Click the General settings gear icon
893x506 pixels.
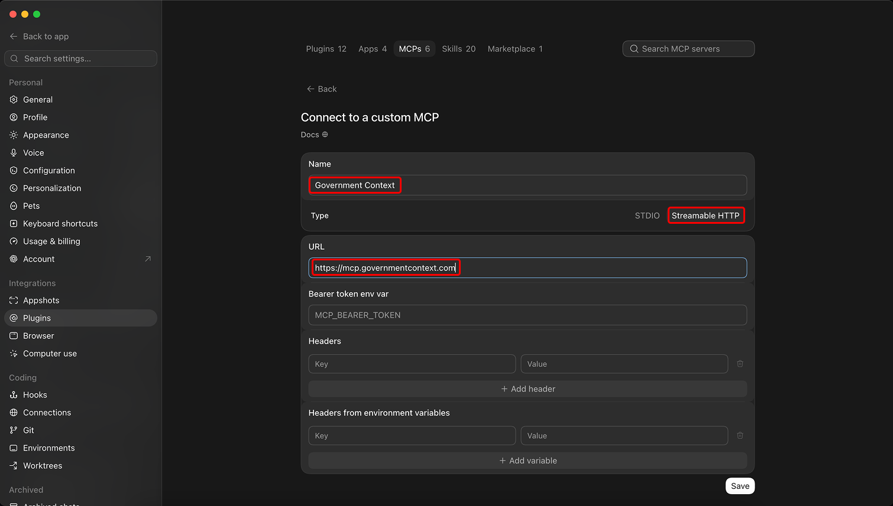pos(14,100)
